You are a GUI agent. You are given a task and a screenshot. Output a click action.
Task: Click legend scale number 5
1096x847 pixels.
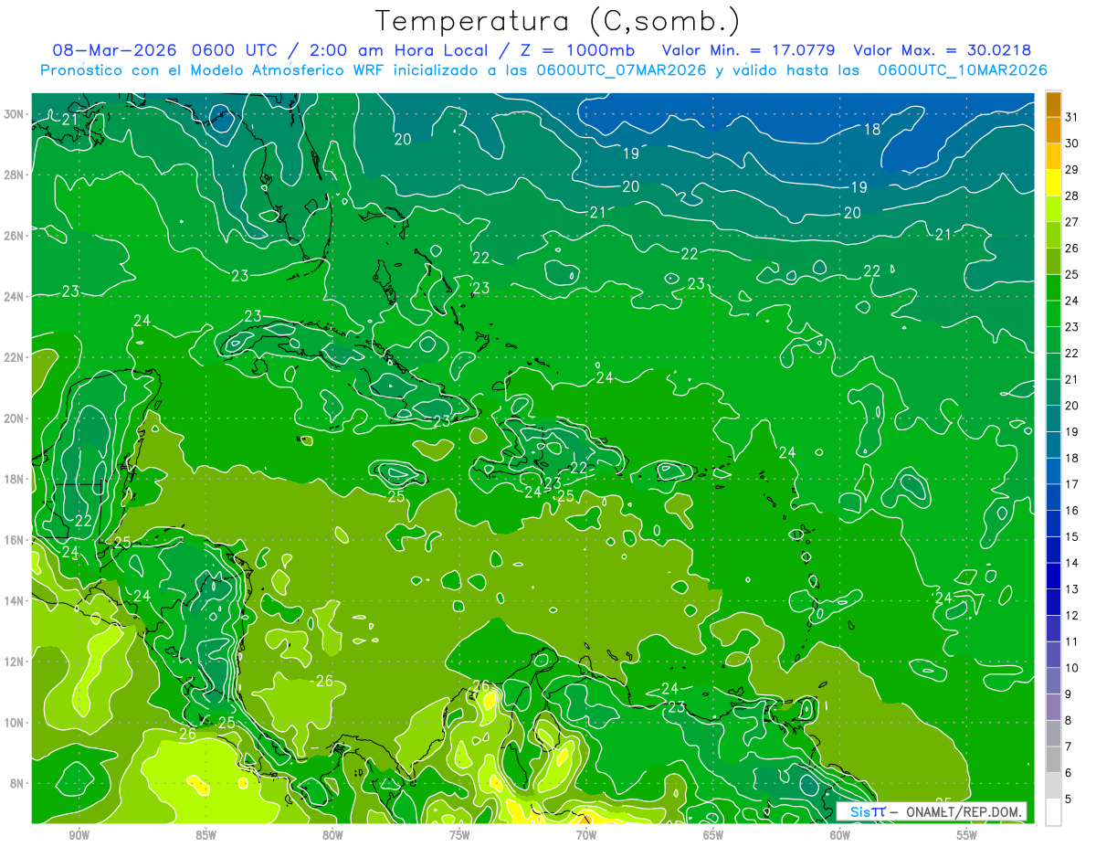coord(1069,799)
